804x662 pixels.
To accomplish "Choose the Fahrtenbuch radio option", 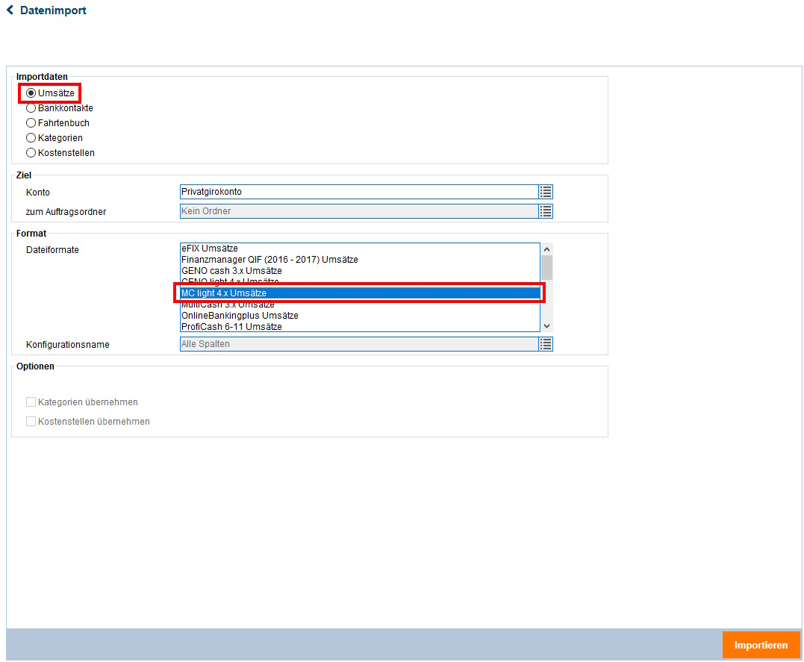I will (x=31, y=123).
